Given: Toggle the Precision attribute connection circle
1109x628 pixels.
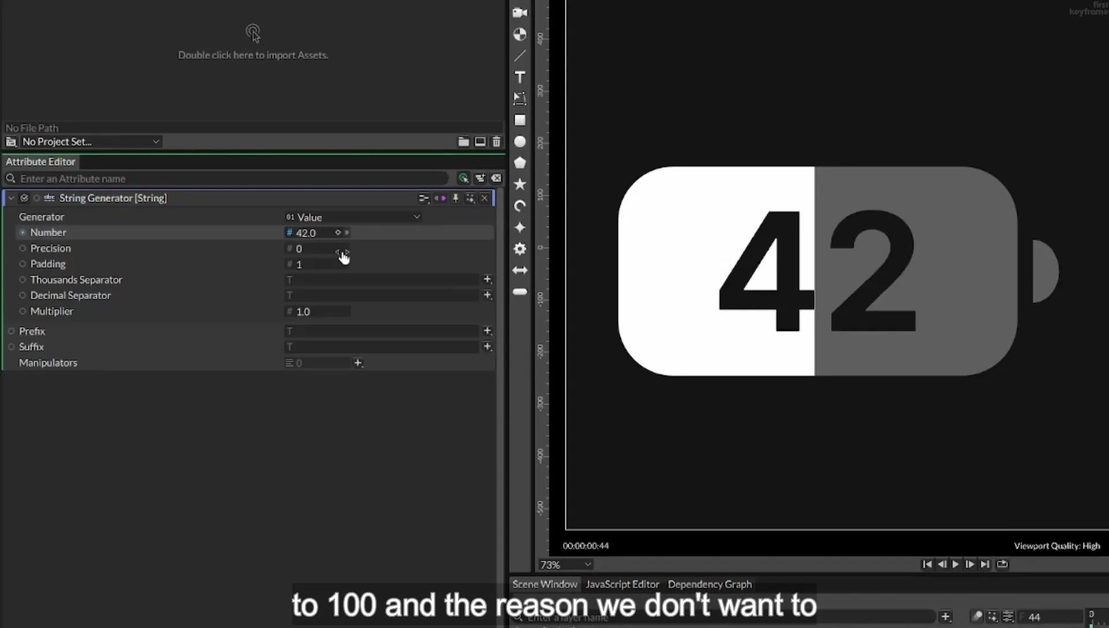Looking at the screenshot, I should click(23, 248).
